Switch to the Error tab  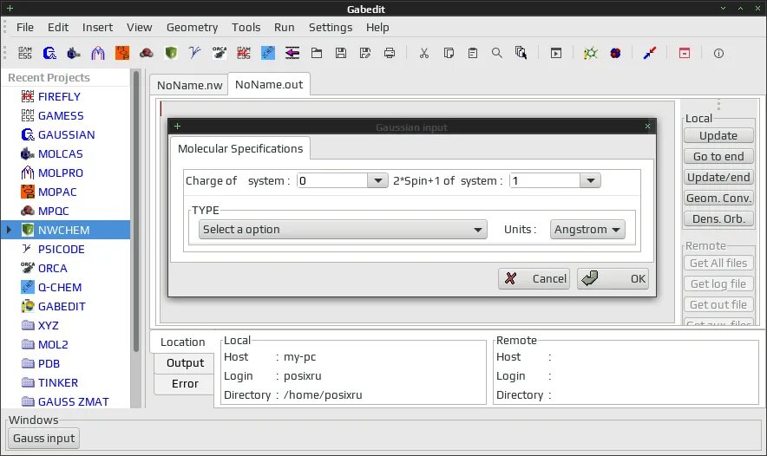click(x=185, y=384)
